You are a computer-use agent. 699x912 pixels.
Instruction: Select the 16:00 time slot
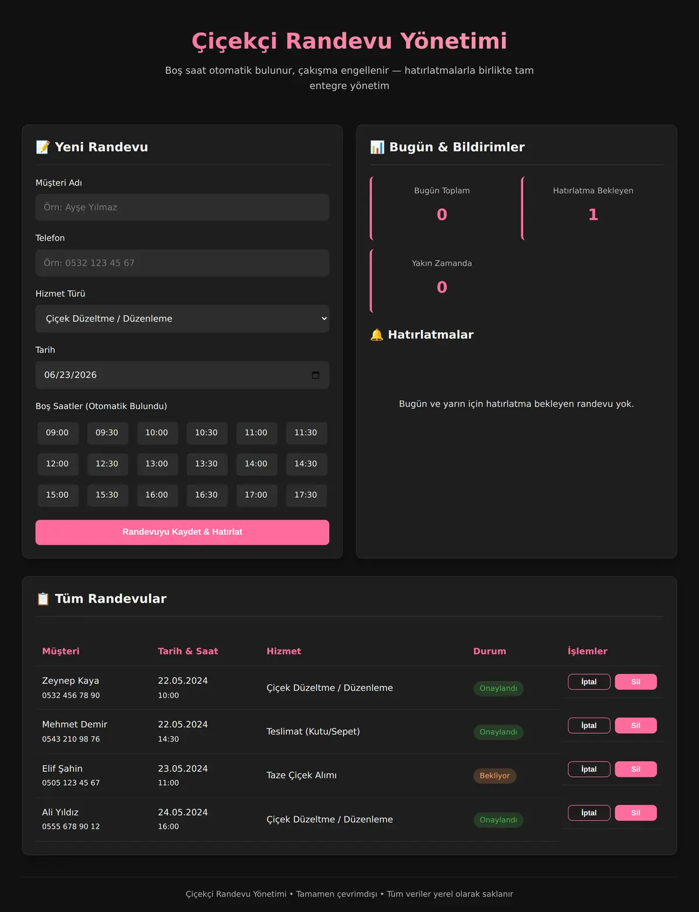(157, 495)
